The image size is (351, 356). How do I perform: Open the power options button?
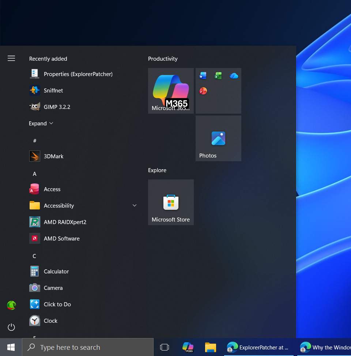click(x=11, y=327)
